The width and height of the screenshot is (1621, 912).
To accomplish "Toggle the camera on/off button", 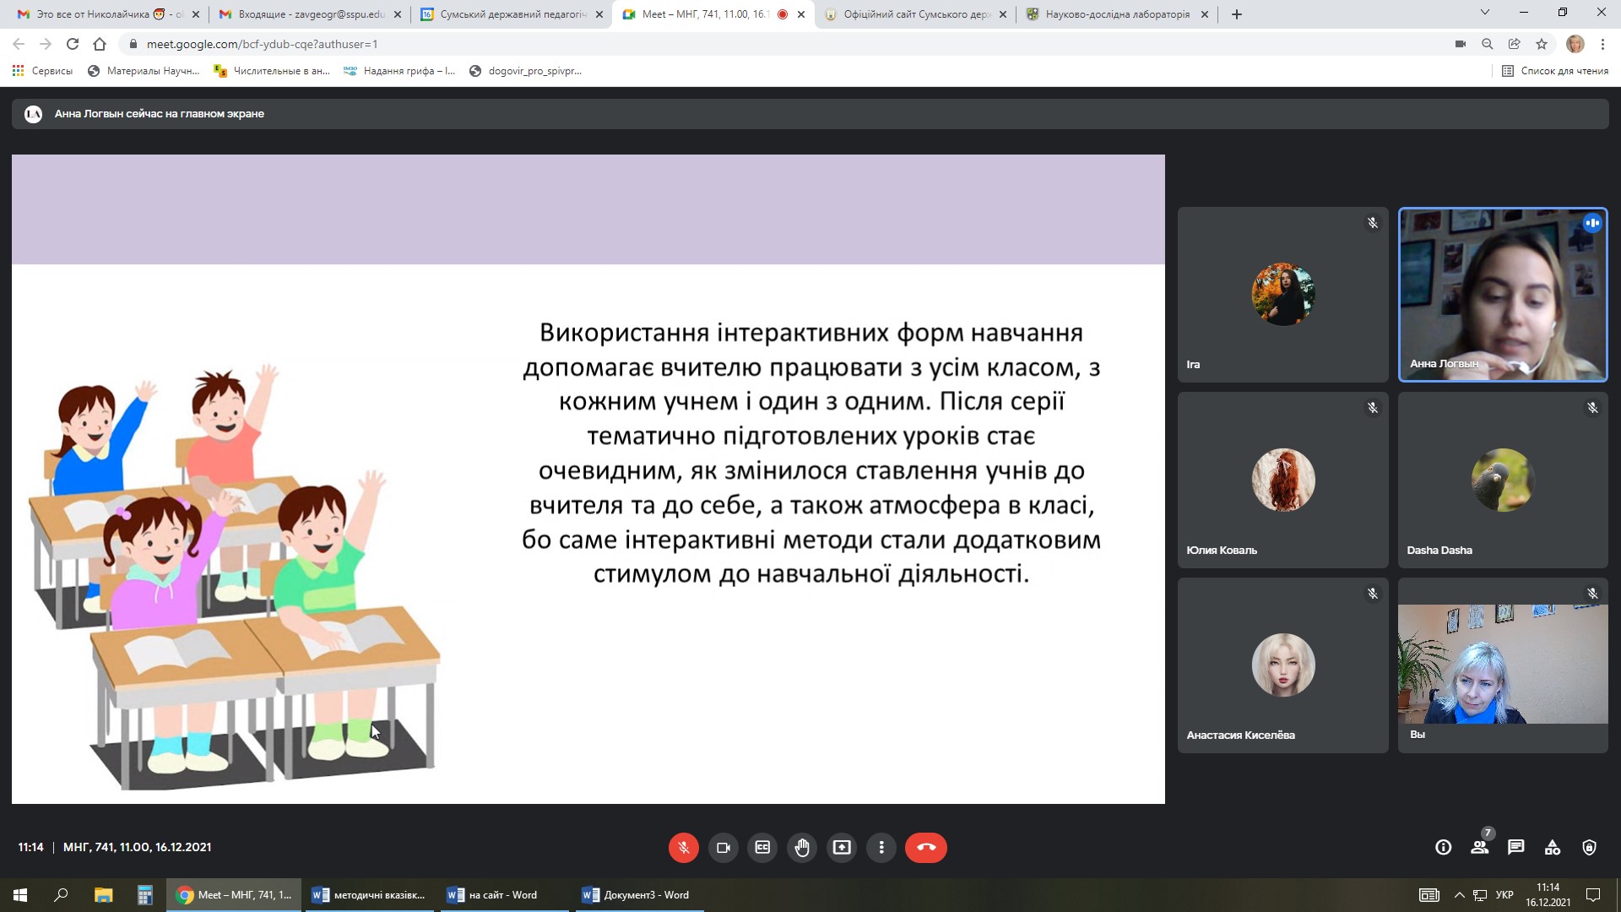I will click(723, 847).
